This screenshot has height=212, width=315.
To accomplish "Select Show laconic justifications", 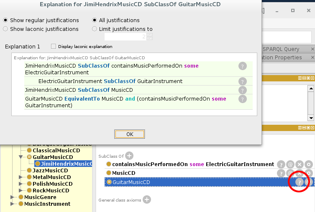I will pos(5,29).
